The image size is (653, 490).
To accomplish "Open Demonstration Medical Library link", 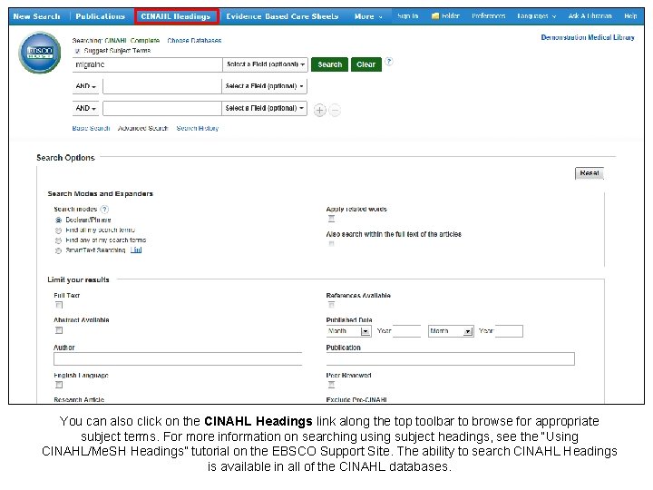I will pos(588,37).
